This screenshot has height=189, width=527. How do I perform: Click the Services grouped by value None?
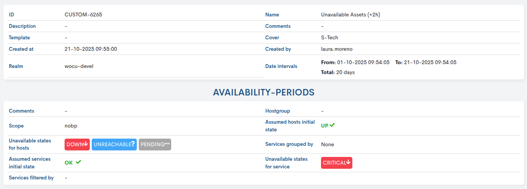[328, 144]
